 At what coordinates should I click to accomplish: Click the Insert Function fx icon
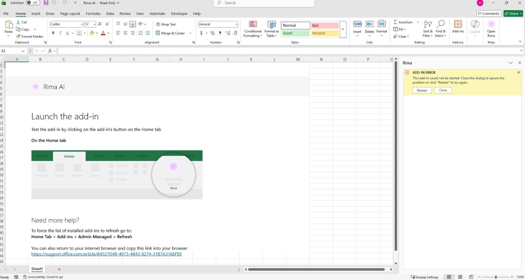coord(50,51)
